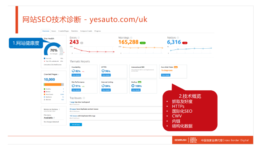Click the info icon beside Crawled Pages
The image size is (257, 146).
pos(59,74)
